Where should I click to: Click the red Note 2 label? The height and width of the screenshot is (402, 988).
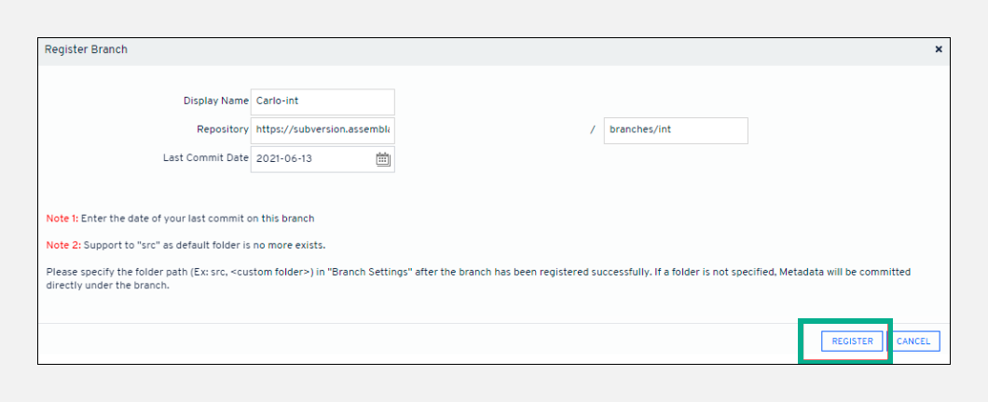[x=62, y=245]
